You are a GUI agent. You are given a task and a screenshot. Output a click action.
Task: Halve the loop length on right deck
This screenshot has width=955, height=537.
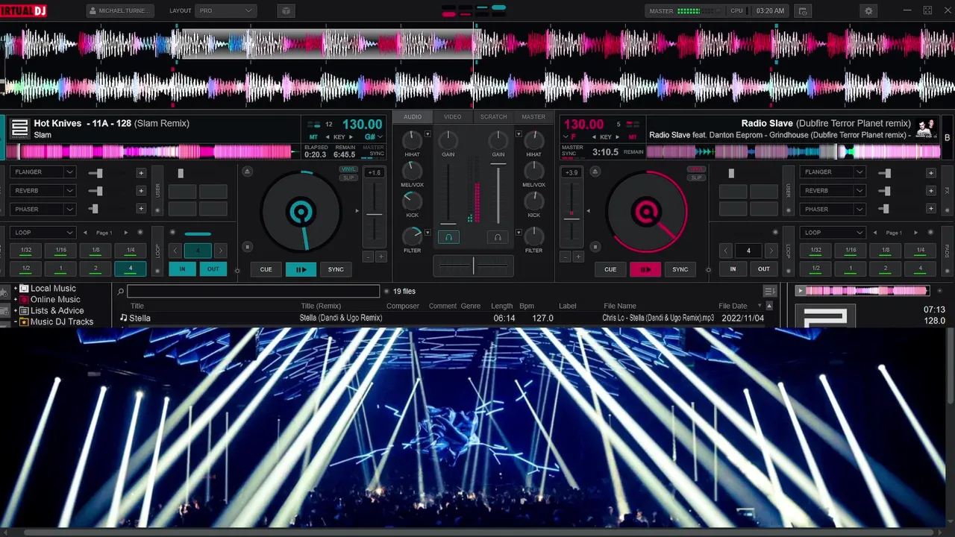[x=726, y=251]
